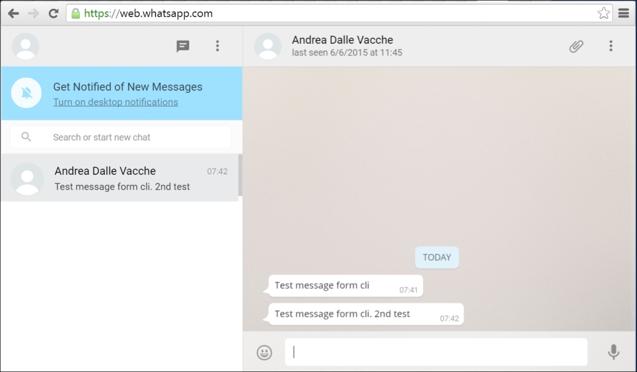Open the emoji picker smiley
The image size is (637, 372).
point(264,352)
